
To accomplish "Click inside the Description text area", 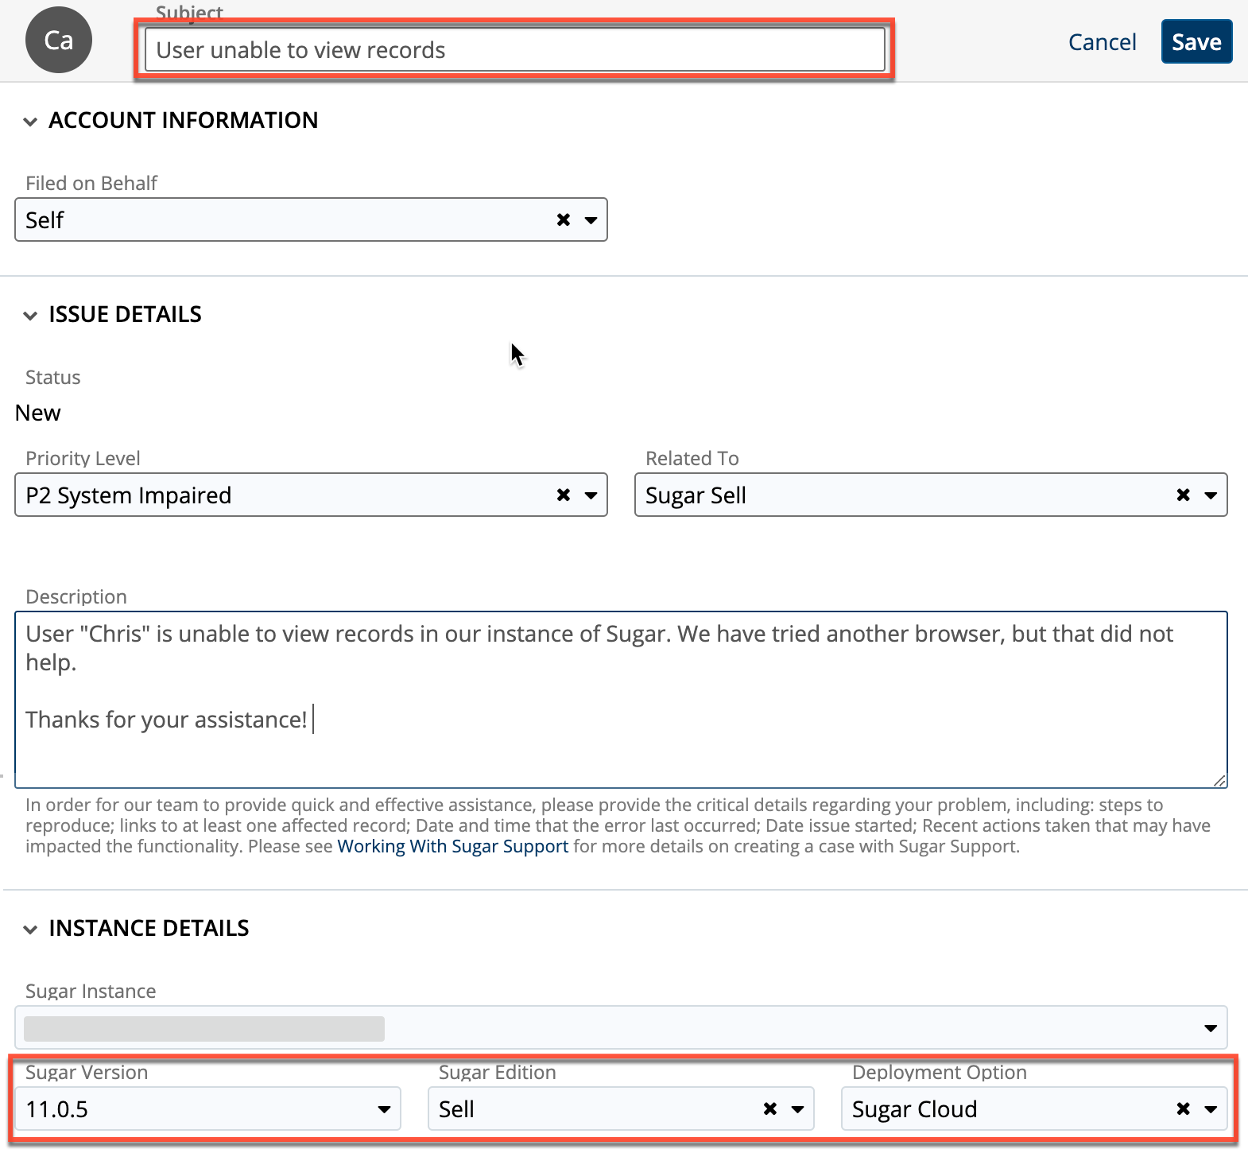I will point(621,700).
